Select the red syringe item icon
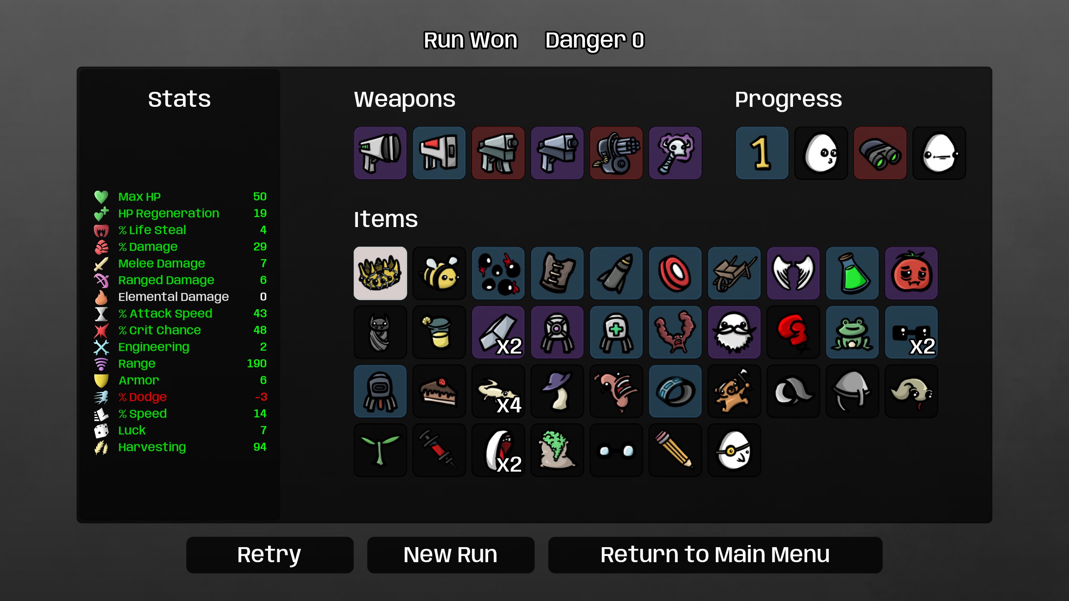Viewport: 1069px width, 601px height. [439, 450]
